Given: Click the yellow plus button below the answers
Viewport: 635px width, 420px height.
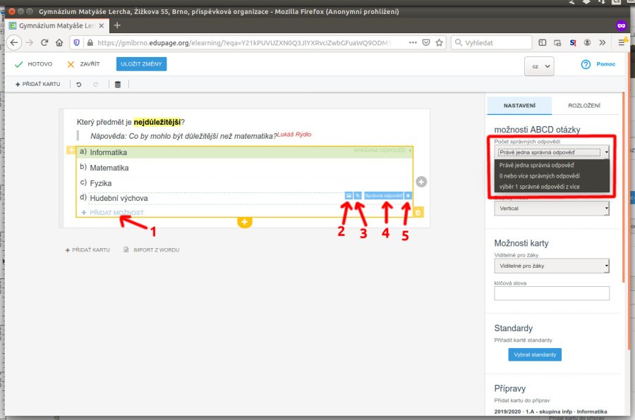Looking at the screenshot, I should 245,221.
